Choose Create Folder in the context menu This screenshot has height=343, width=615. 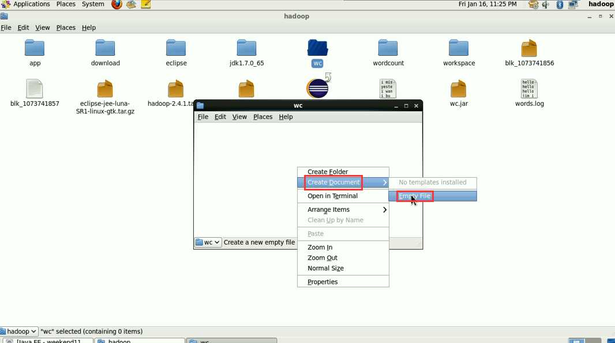click(x=343, y=171)
